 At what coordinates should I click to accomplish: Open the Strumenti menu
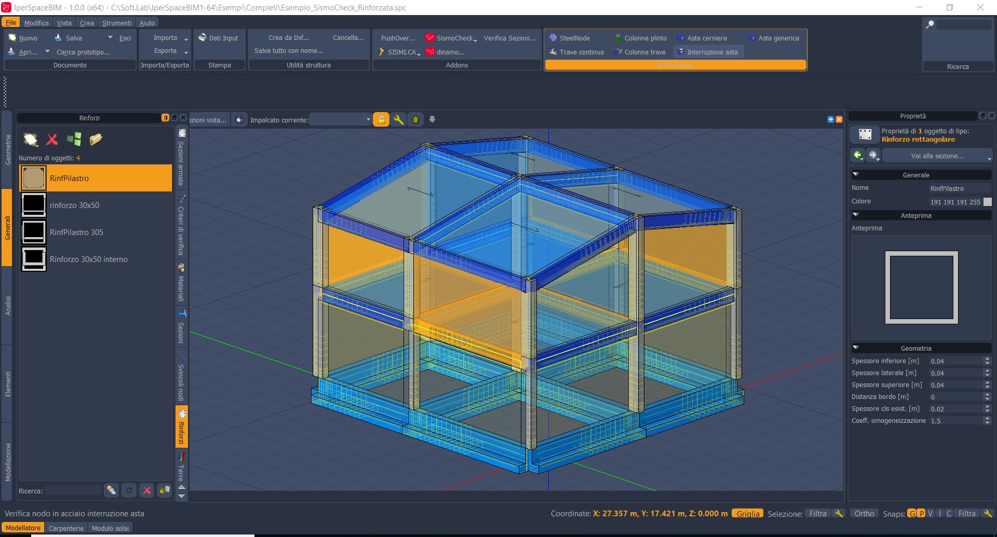[116, 23]
